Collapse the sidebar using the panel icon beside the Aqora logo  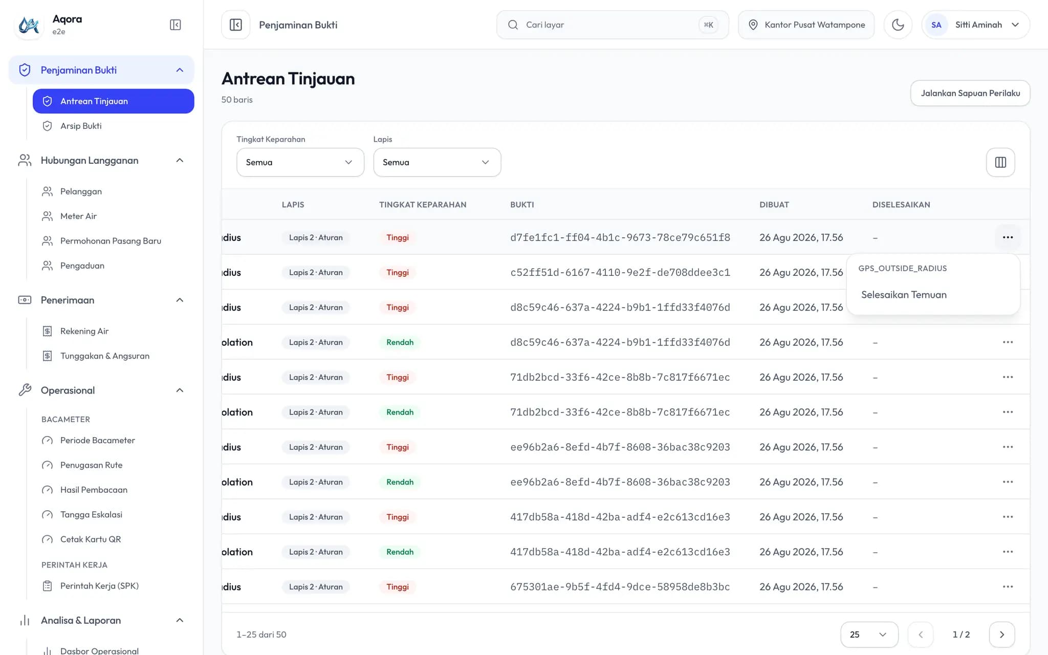(175, 25)
